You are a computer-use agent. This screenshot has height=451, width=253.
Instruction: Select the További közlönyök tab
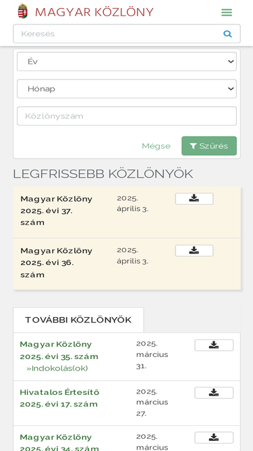(78, 320)
